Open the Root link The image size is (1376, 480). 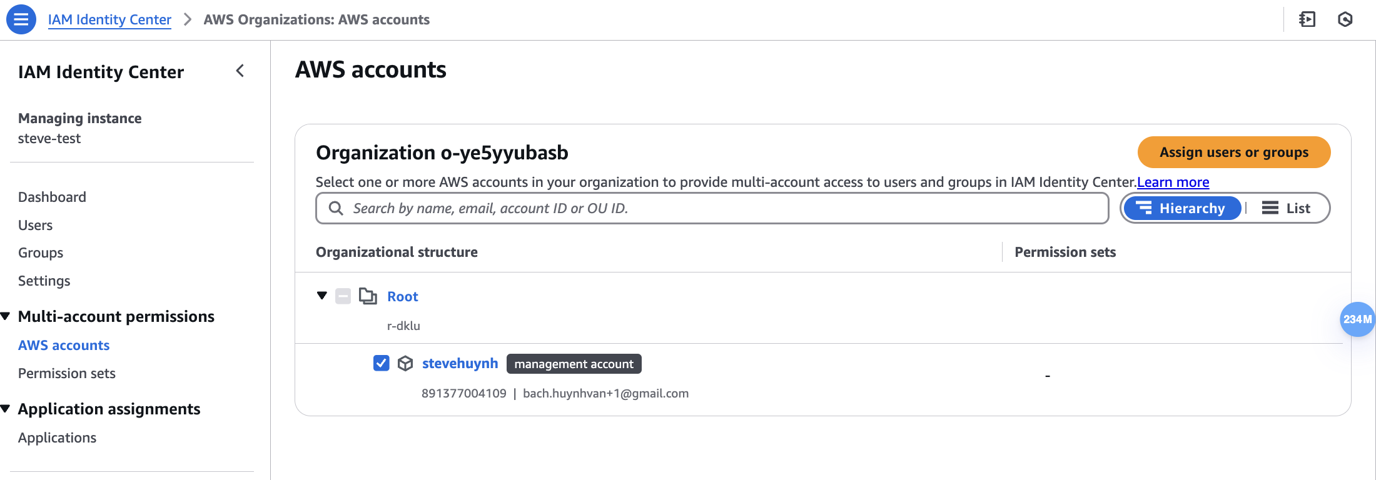402,296
